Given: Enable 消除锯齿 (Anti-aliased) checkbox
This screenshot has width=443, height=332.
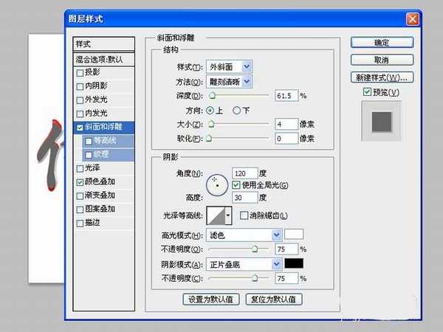Looking at the screenshot, I should click(x=244, y=215).
